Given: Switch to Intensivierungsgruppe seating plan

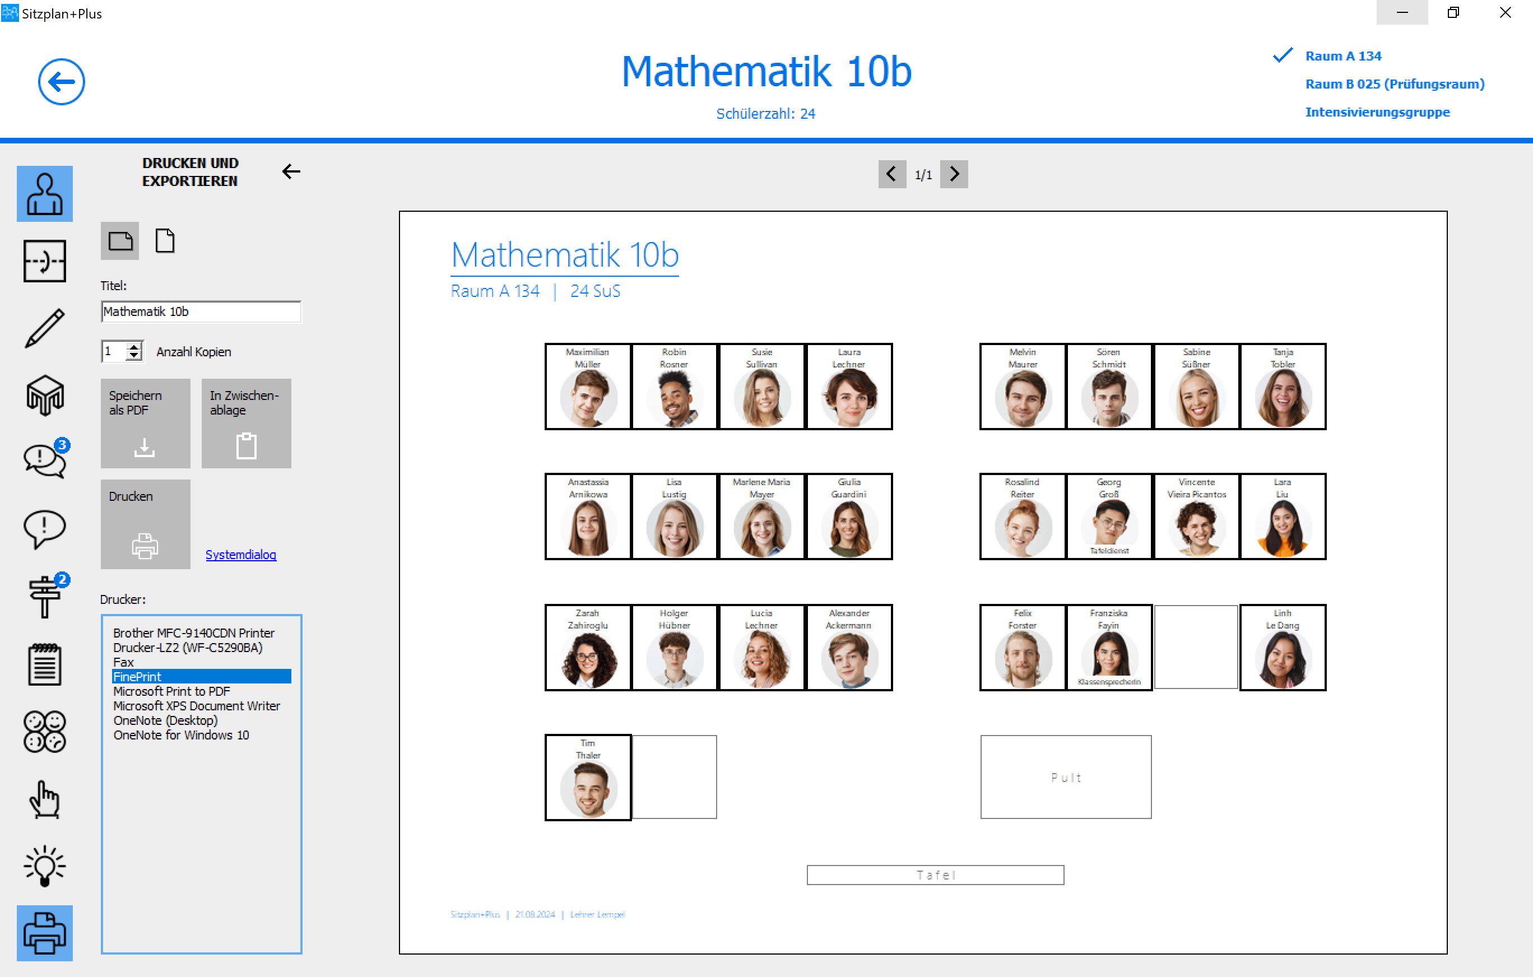Looking at the screenshot, I should coord(1377,112).
